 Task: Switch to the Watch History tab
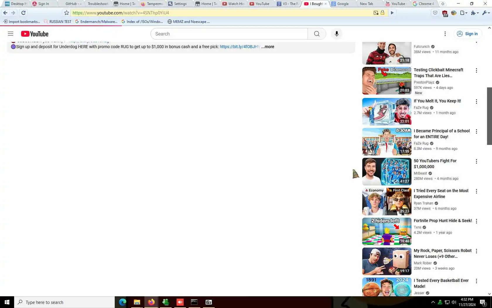234,4
